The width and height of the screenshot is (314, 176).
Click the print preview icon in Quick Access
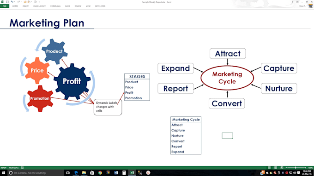click(x=35, y=2)
